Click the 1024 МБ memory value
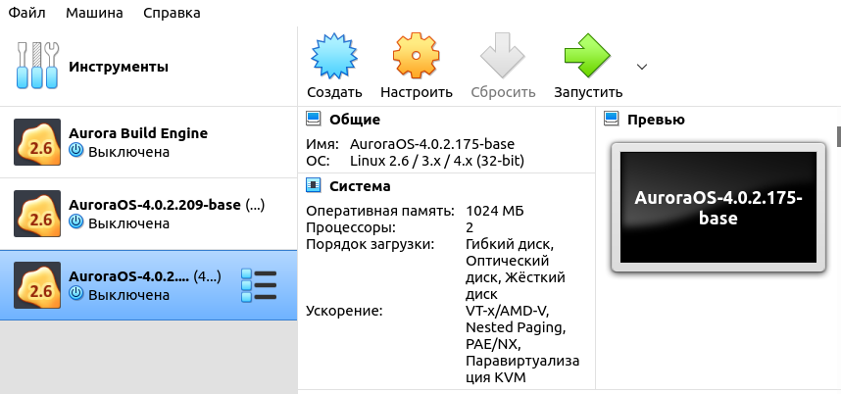Viewport: 841px width, 394px height. coord(495,211)
